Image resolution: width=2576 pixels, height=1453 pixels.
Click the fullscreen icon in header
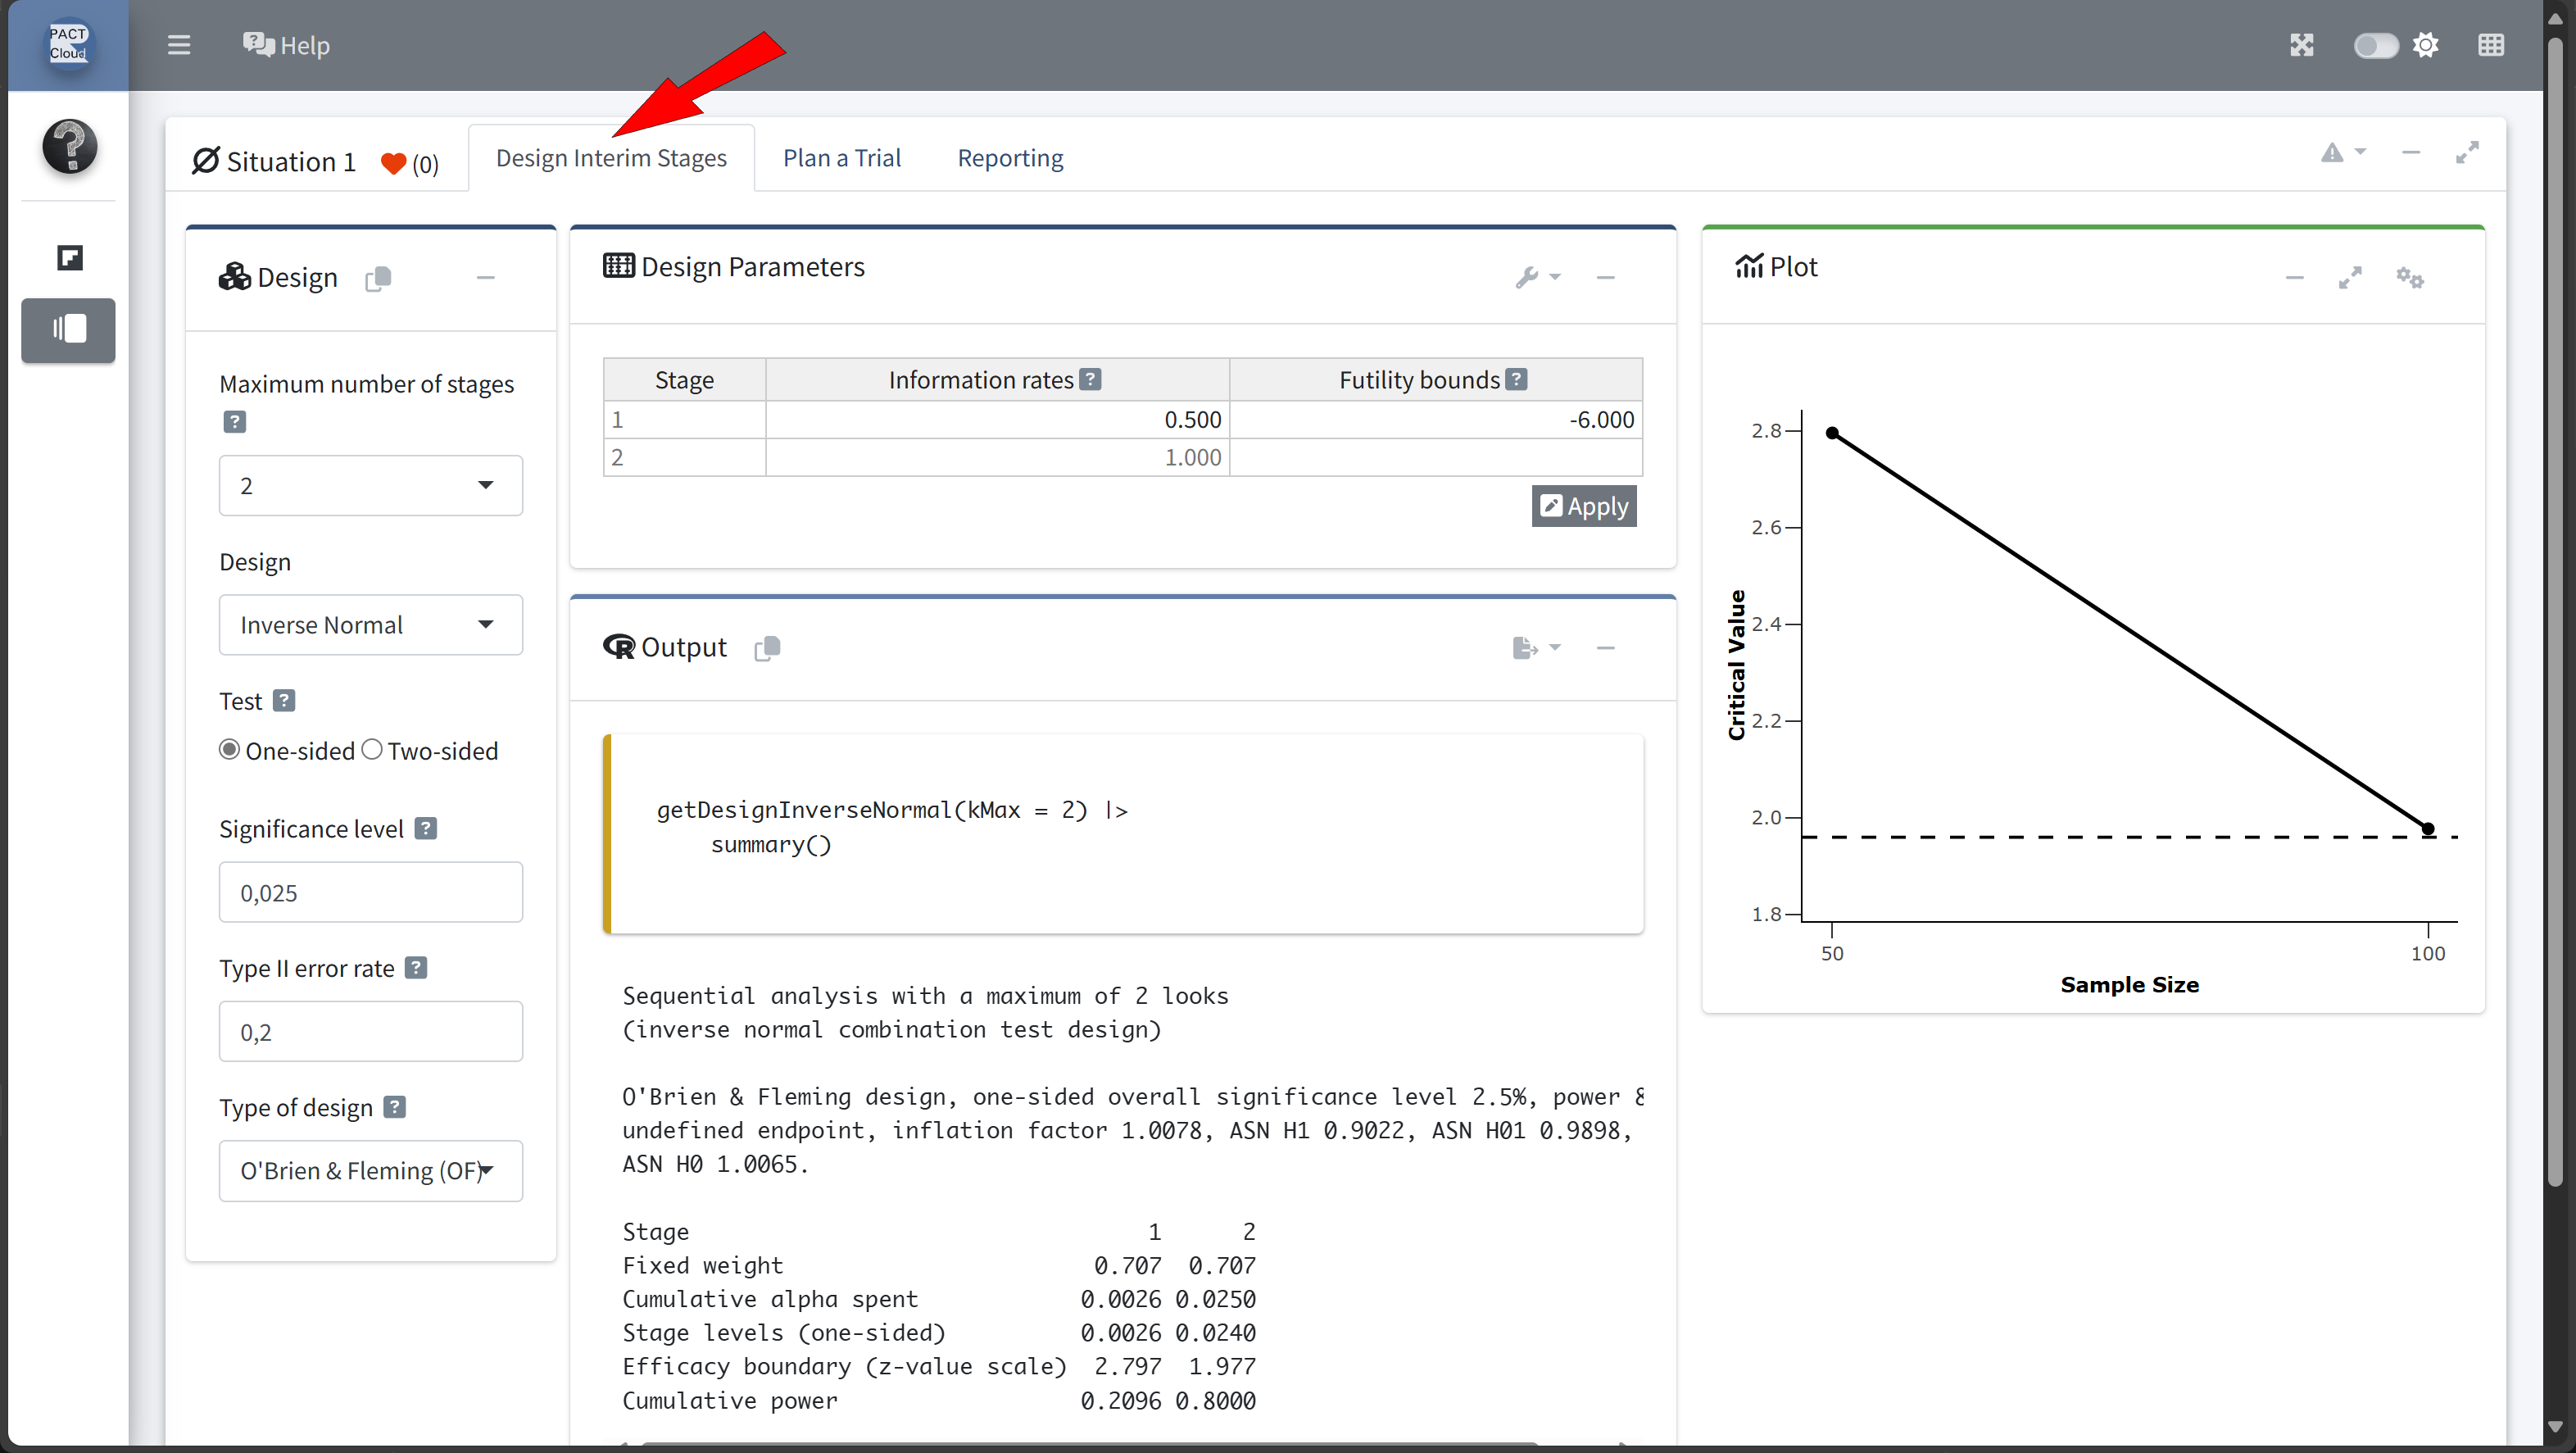click(x=2302, y=45)
